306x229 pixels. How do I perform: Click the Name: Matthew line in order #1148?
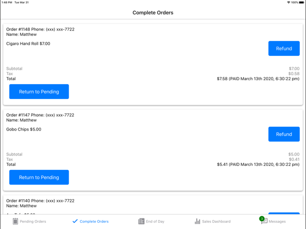(22, 34)
